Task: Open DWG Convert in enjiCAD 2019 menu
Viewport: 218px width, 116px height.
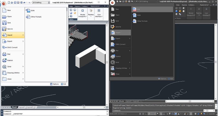Action: point(12,47)
